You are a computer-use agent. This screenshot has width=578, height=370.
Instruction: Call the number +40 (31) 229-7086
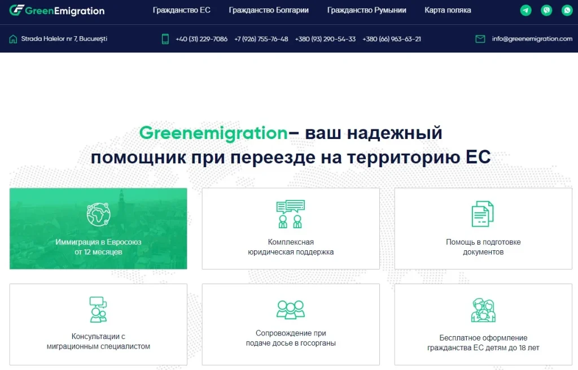click(x=202, y=39)
